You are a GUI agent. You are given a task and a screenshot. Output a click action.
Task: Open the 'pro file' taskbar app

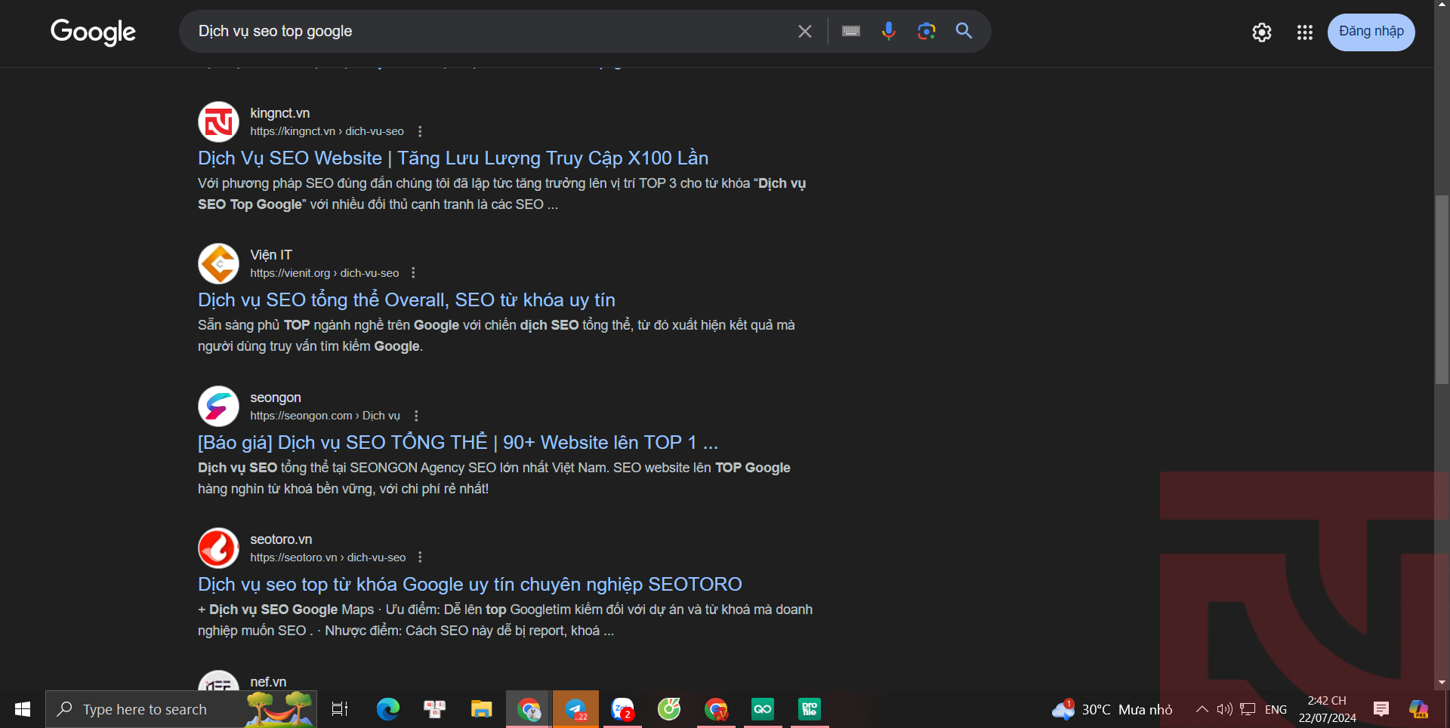pos(810,709)
